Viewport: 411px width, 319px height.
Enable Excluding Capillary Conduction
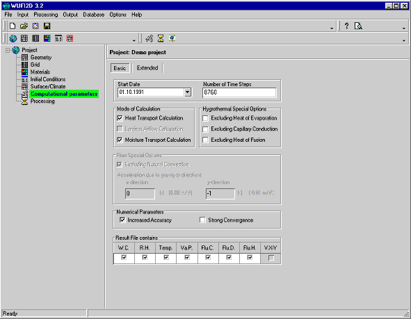pos(206,129)
